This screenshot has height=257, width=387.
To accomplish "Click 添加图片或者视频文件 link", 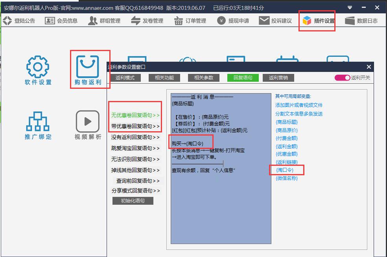I will coord(299,105).
